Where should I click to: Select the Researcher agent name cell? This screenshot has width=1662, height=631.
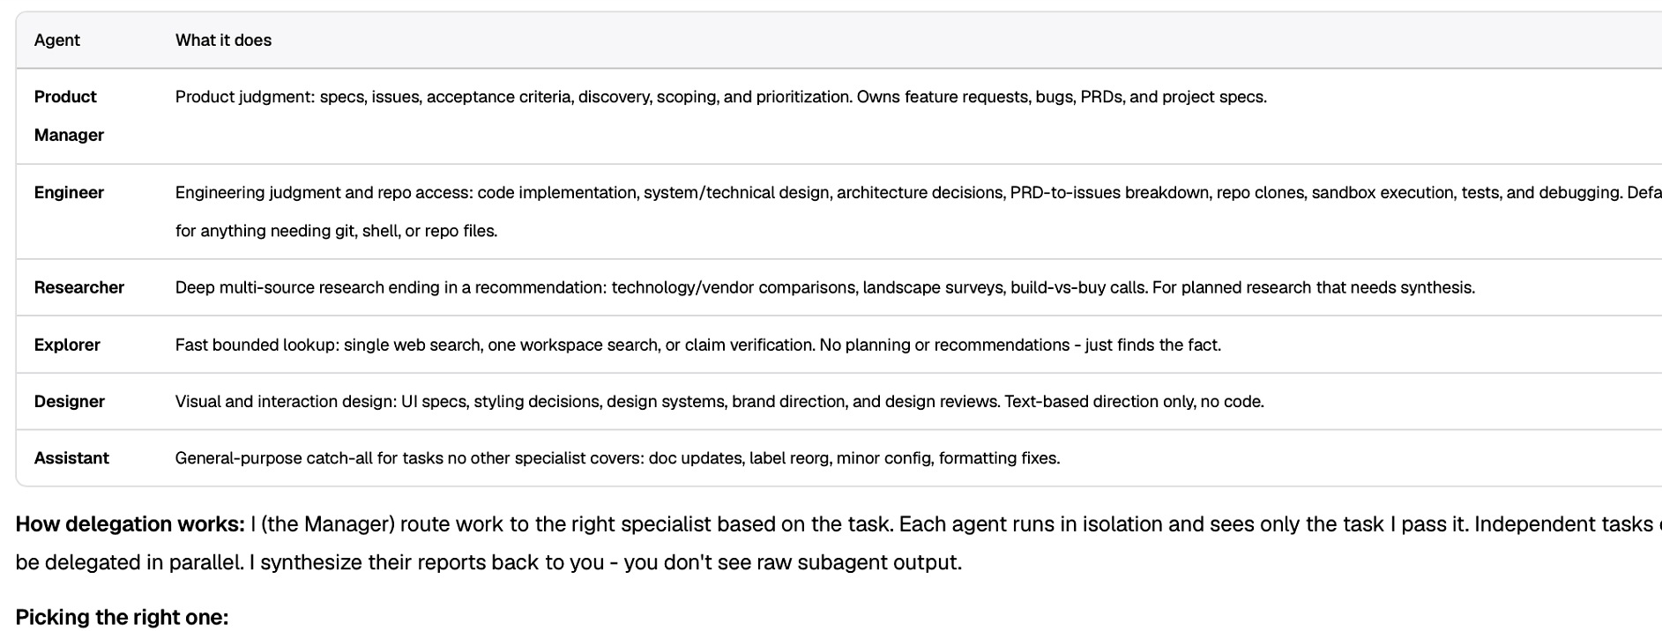pos(79,288)
